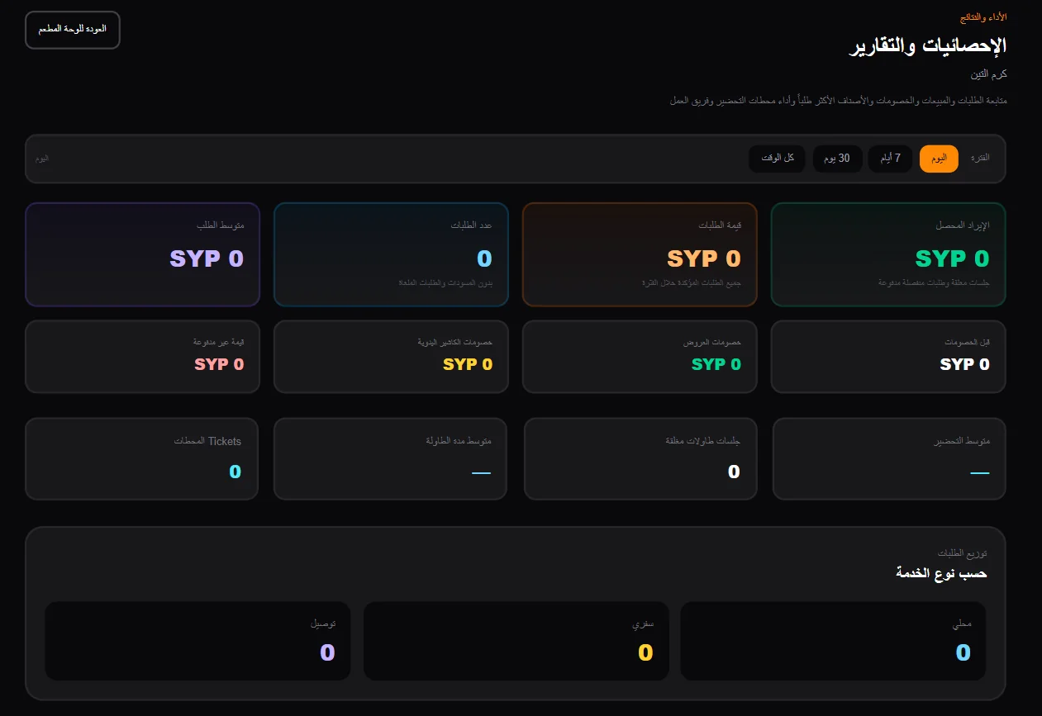Viewport: 1042px width, 716px height.
Task: Click the page title الإحصائيات والتقارير
Action: point(929,46)
